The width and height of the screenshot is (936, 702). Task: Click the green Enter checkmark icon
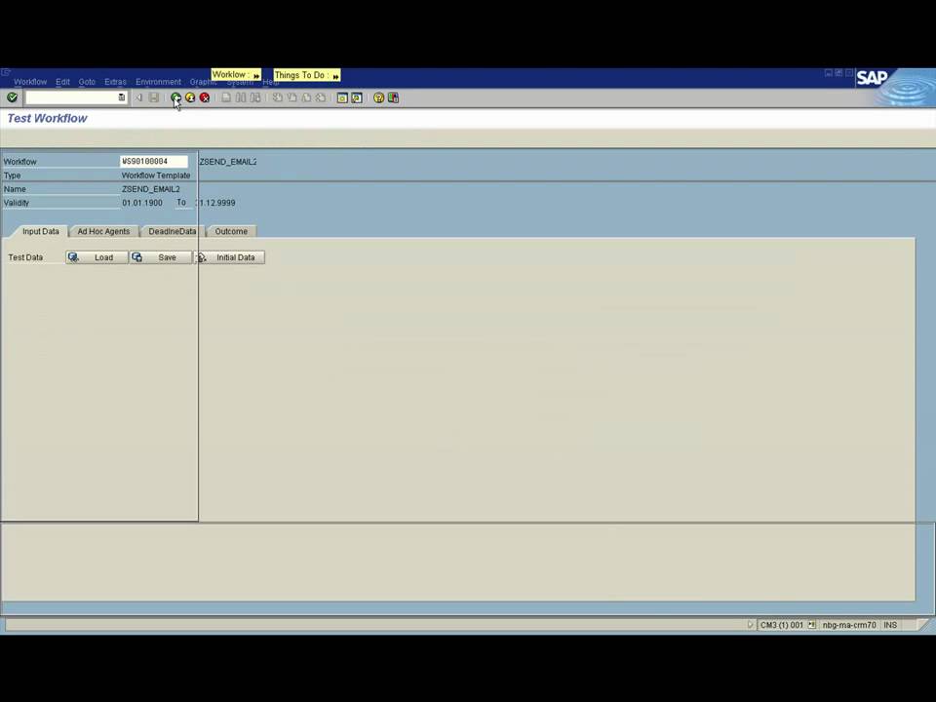tap(12, 97)
